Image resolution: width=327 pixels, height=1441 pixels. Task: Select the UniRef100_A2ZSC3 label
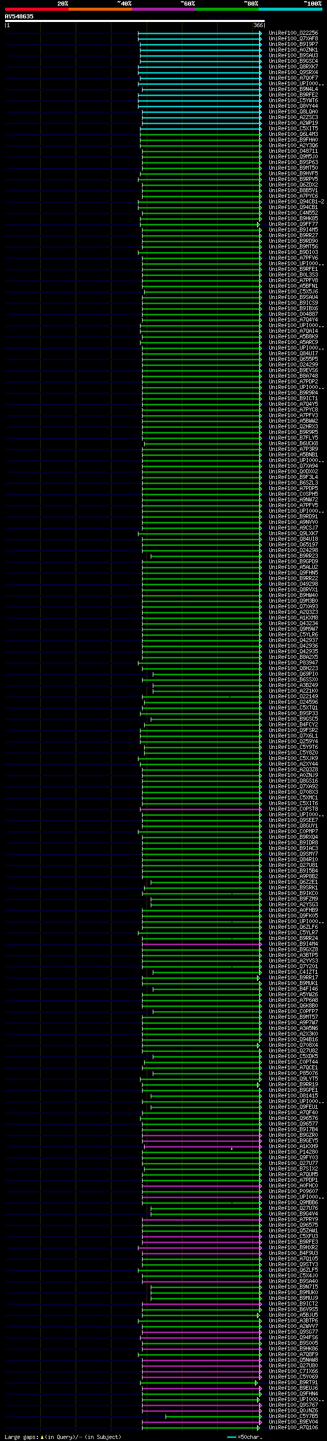(x=293, y=117)
